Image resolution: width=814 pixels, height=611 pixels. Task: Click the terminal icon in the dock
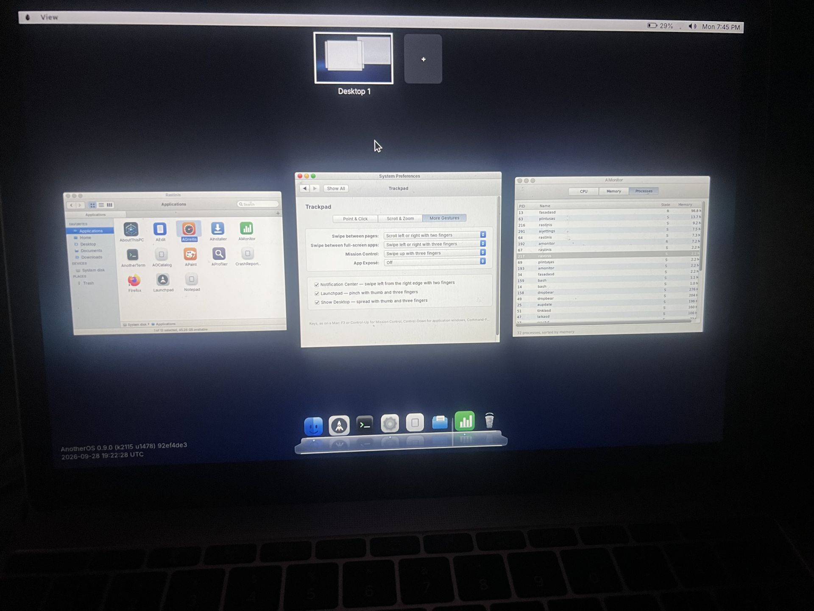pyautogui.click(x=365, y=424)
